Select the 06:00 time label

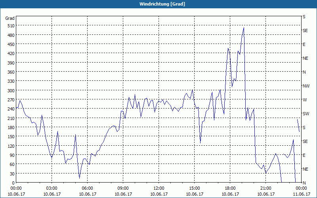87,188
